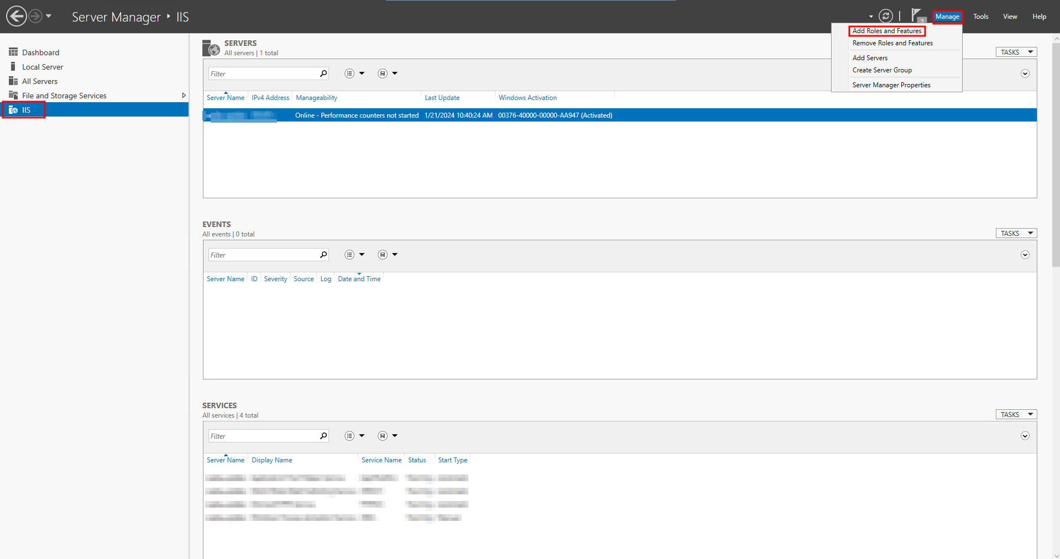The height and width of the screenshot is (559, 1060).
Task: Open the Manage menu
Action: (947, 17)
